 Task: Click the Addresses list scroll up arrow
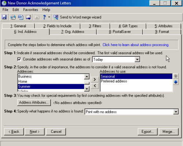[x=87, y=76]
